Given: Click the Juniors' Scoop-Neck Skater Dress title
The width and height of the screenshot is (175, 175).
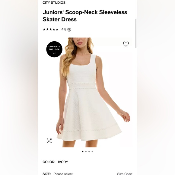Looking at the screenshot, I should click(85, 16).
